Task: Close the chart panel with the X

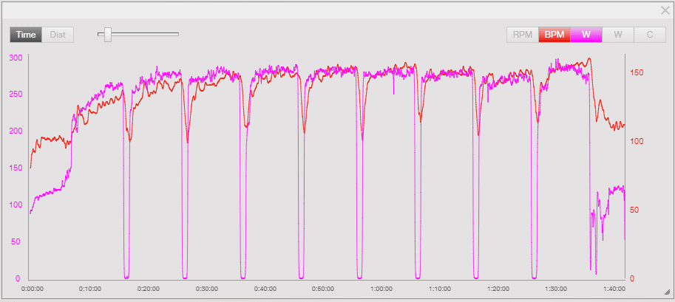Action: point(664,10)
